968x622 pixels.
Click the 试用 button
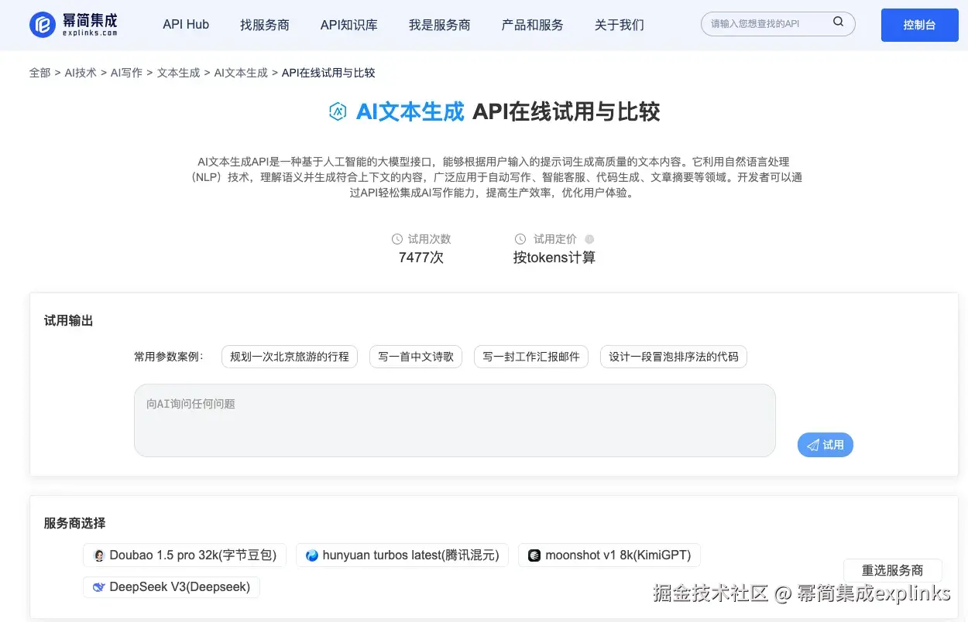(826, 445)
